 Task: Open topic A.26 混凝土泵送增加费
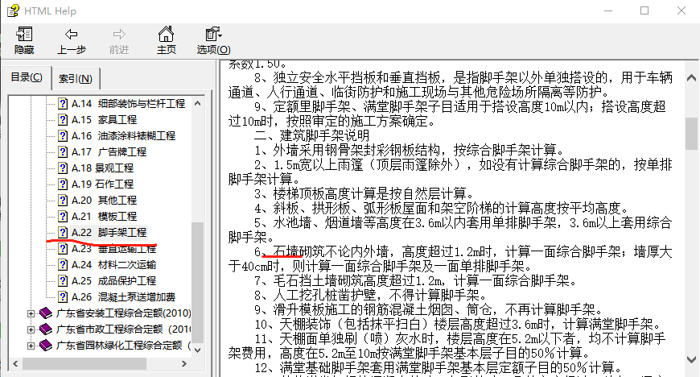point(123,297)
